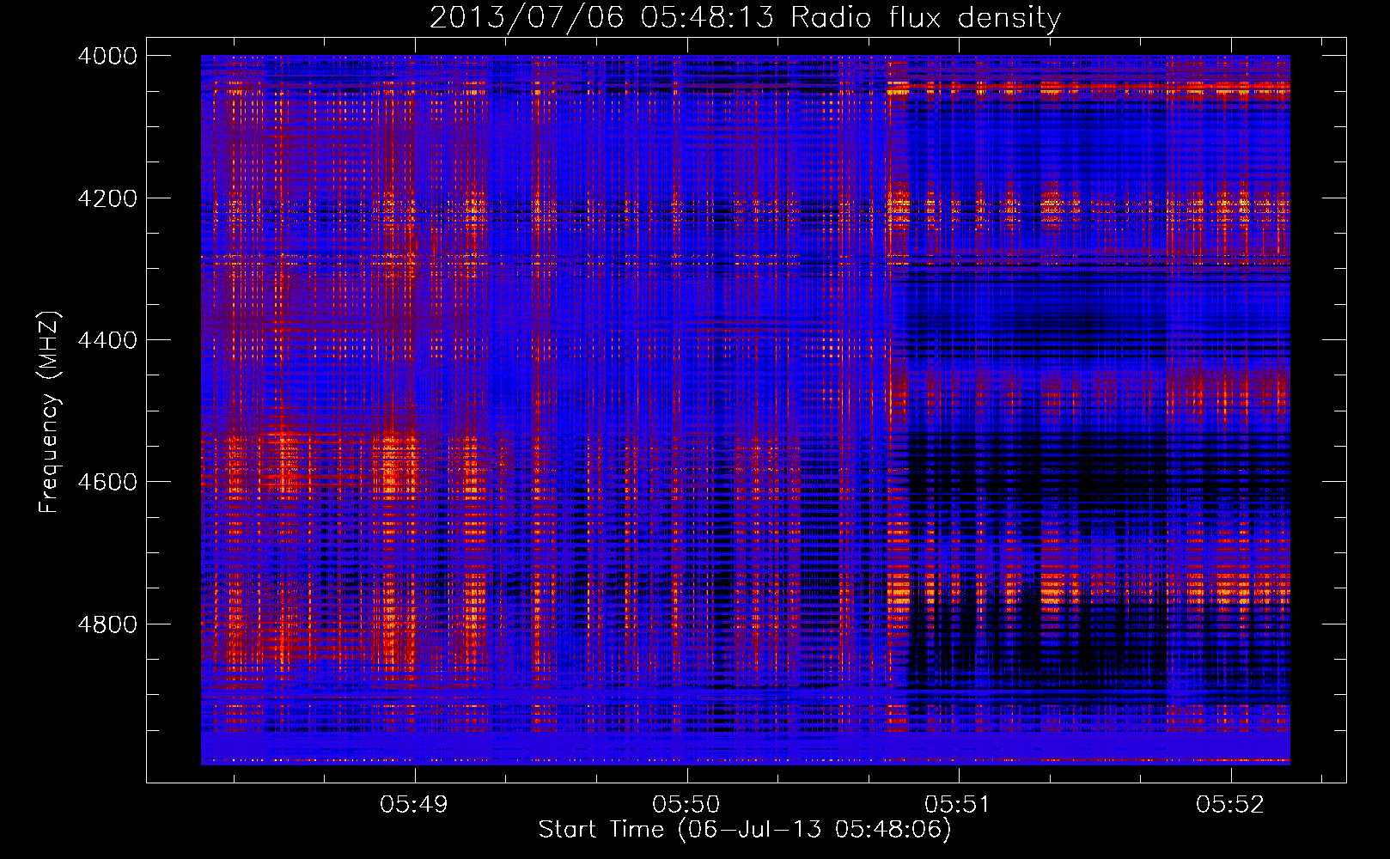Click the 'Start Time (06-Jul-13 05:48:06)' x-axis label
1390x859 pixels.
click(x=745, y=830)
